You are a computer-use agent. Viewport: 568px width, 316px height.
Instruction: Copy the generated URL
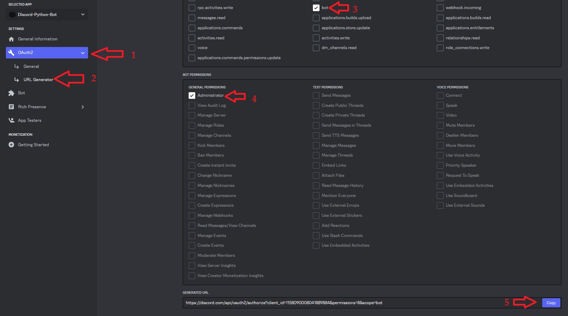(551, 303)
